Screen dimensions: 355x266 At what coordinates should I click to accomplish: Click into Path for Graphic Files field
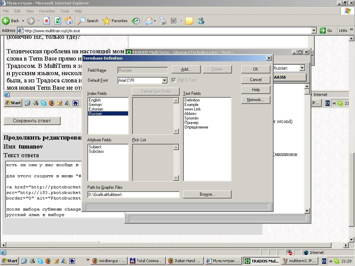[133, 195]
